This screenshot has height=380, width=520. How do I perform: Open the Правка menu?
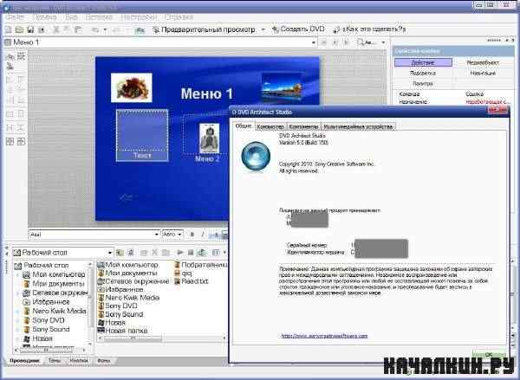click(44, 17)
